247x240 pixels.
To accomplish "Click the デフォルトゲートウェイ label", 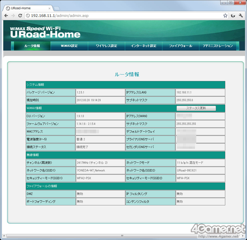I will [x=141, y=132].
